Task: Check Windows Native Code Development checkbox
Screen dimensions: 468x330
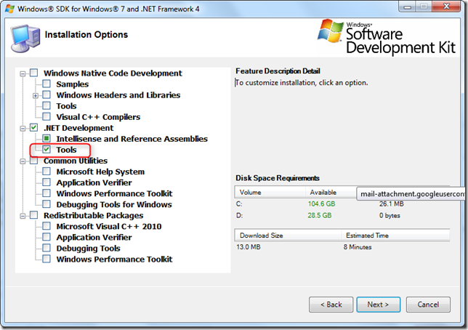Action: point(33,73)
